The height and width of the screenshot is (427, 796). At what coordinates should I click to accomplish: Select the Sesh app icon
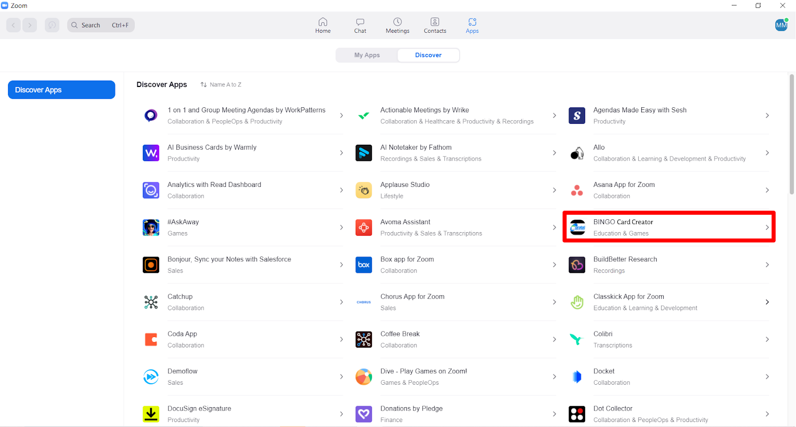click(x=577, y=116)
